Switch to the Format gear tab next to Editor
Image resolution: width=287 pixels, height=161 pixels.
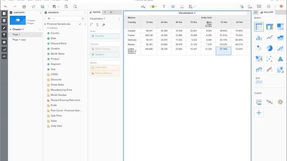111,12
